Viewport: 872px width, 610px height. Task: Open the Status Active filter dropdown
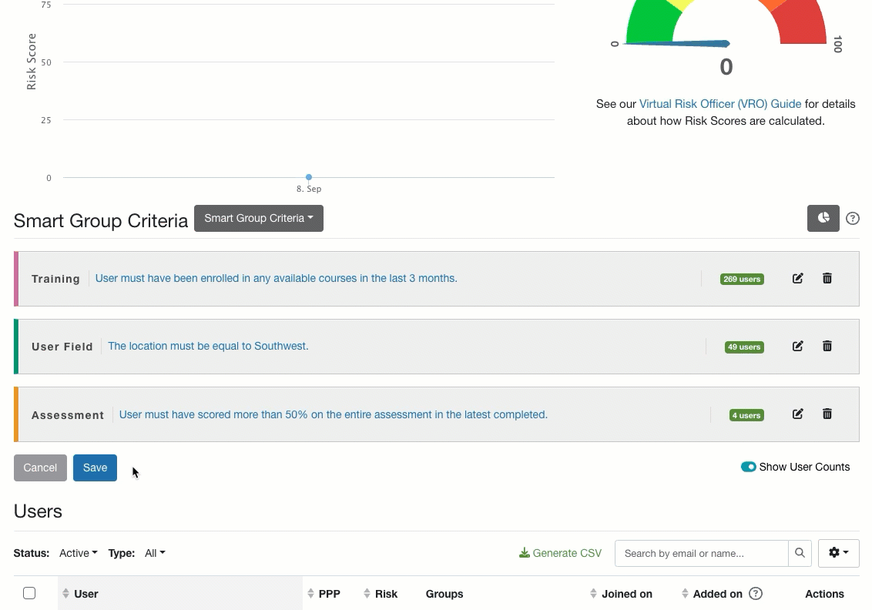tap(78, 553)
